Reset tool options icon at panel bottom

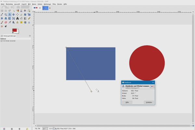pos(27,129)
